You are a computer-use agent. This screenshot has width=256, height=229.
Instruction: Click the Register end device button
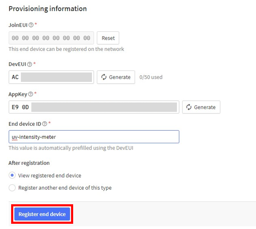(42, 214)
